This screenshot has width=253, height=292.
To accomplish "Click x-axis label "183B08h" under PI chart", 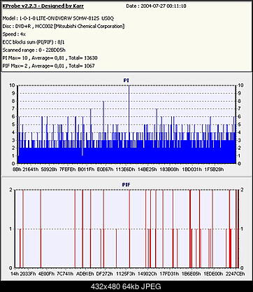I will point(169,169).
